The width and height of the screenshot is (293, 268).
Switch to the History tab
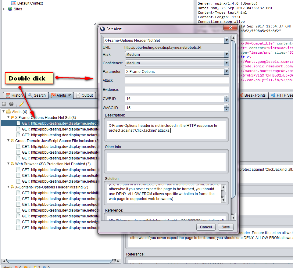point(14,95)
